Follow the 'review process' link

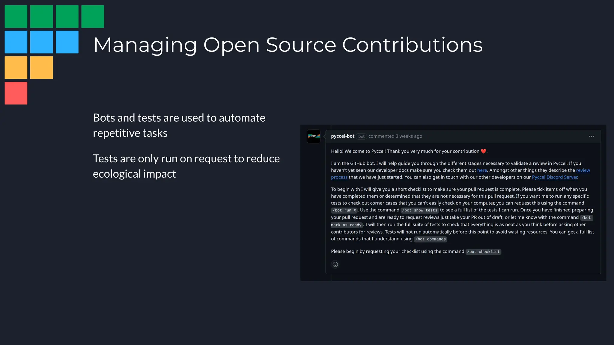pos(583,170)
